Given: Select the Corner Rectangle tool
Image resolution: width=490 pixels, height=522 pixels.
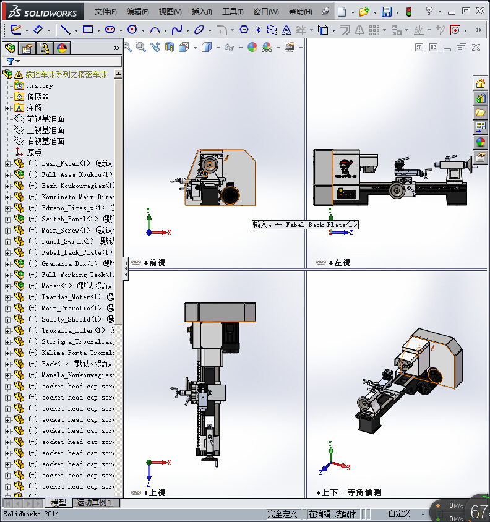Looking at the screenshot, I should coord(88,30).
